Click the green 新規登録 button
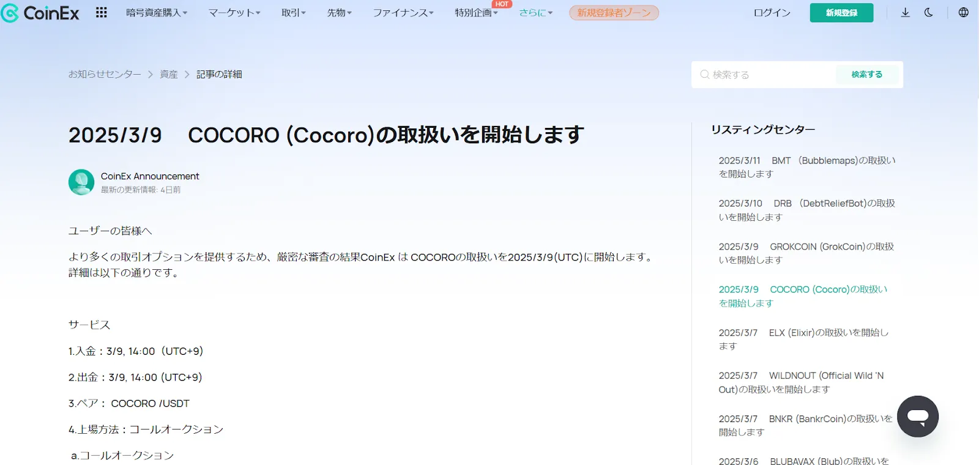Viewport: 979px width, 465px height. (x=841, y=13)
